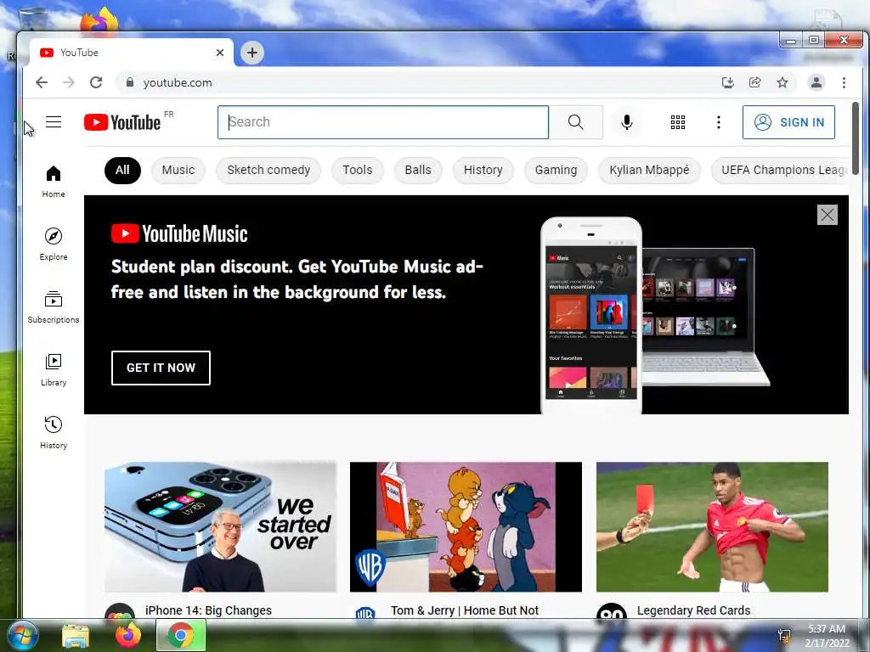Open Firefox from taskbar
Screen dimensions: 870x652
point(127,635)
